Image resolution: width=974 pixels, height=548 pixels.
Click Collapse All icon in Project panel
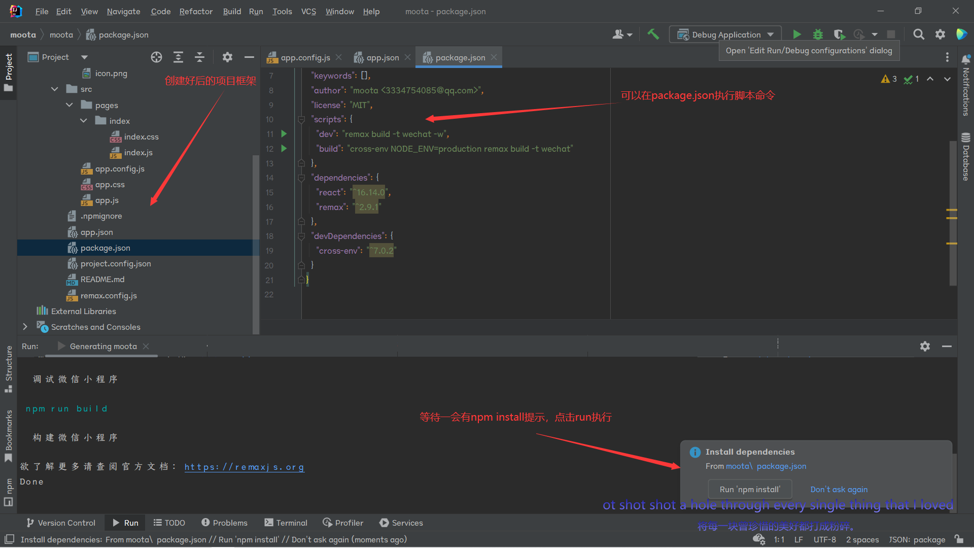coord(199,57)
